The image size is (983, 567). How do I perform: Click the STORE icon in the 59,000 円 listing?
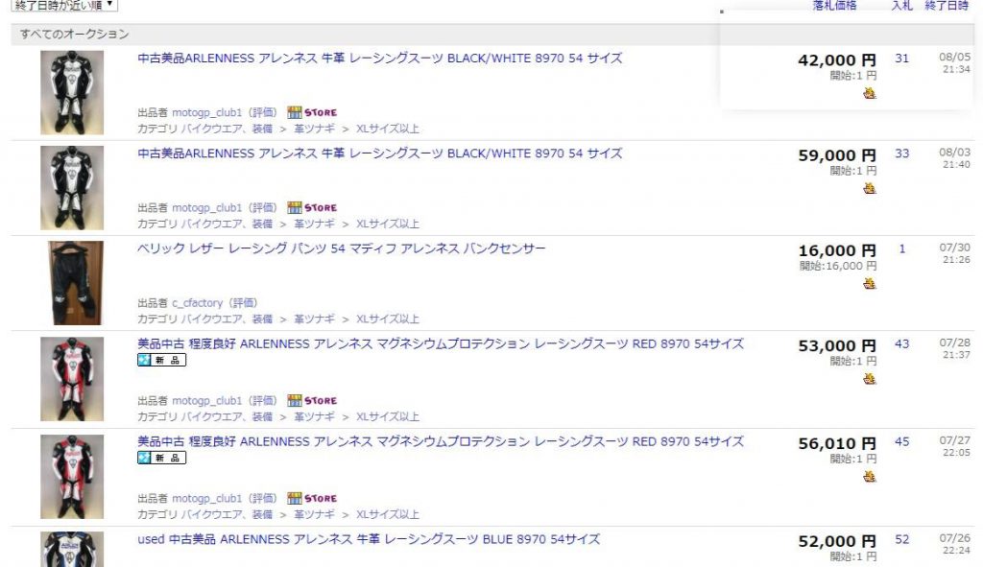point(312,207)
